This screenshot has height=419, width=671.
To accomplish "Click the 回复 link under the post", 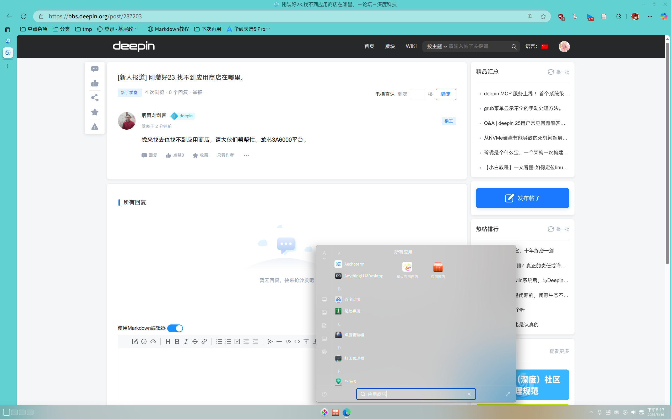I will pos(149,155).
